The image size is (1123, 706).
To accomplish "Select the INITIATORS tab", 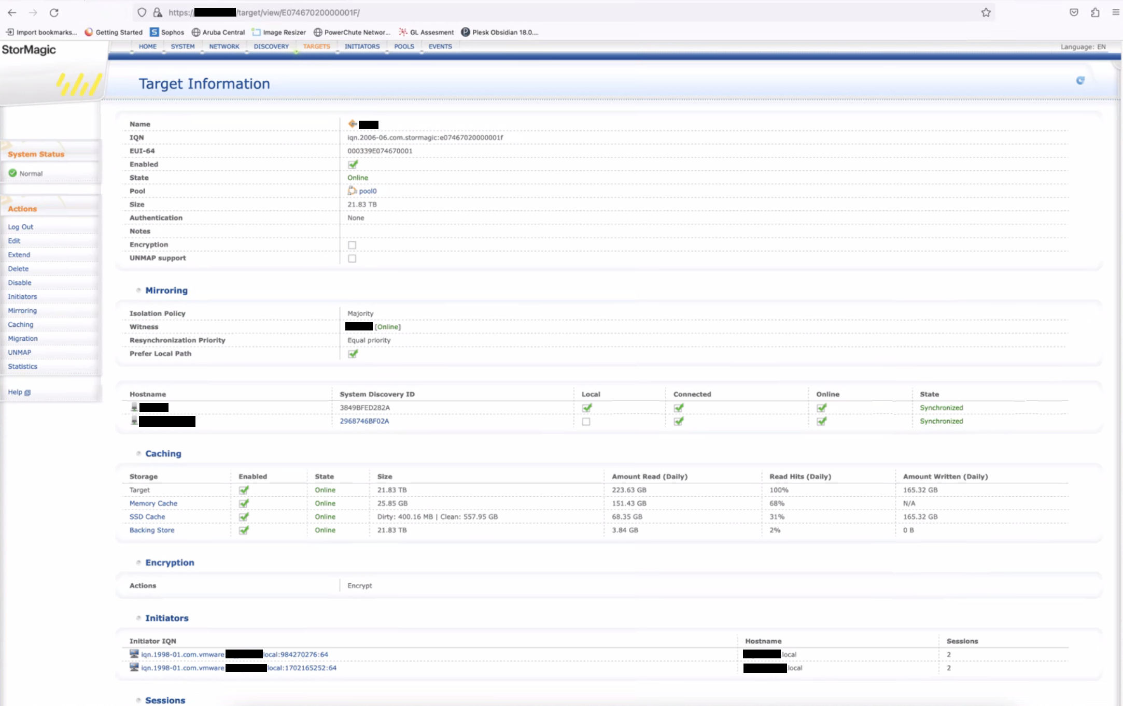I will click(x=362, y=47).
